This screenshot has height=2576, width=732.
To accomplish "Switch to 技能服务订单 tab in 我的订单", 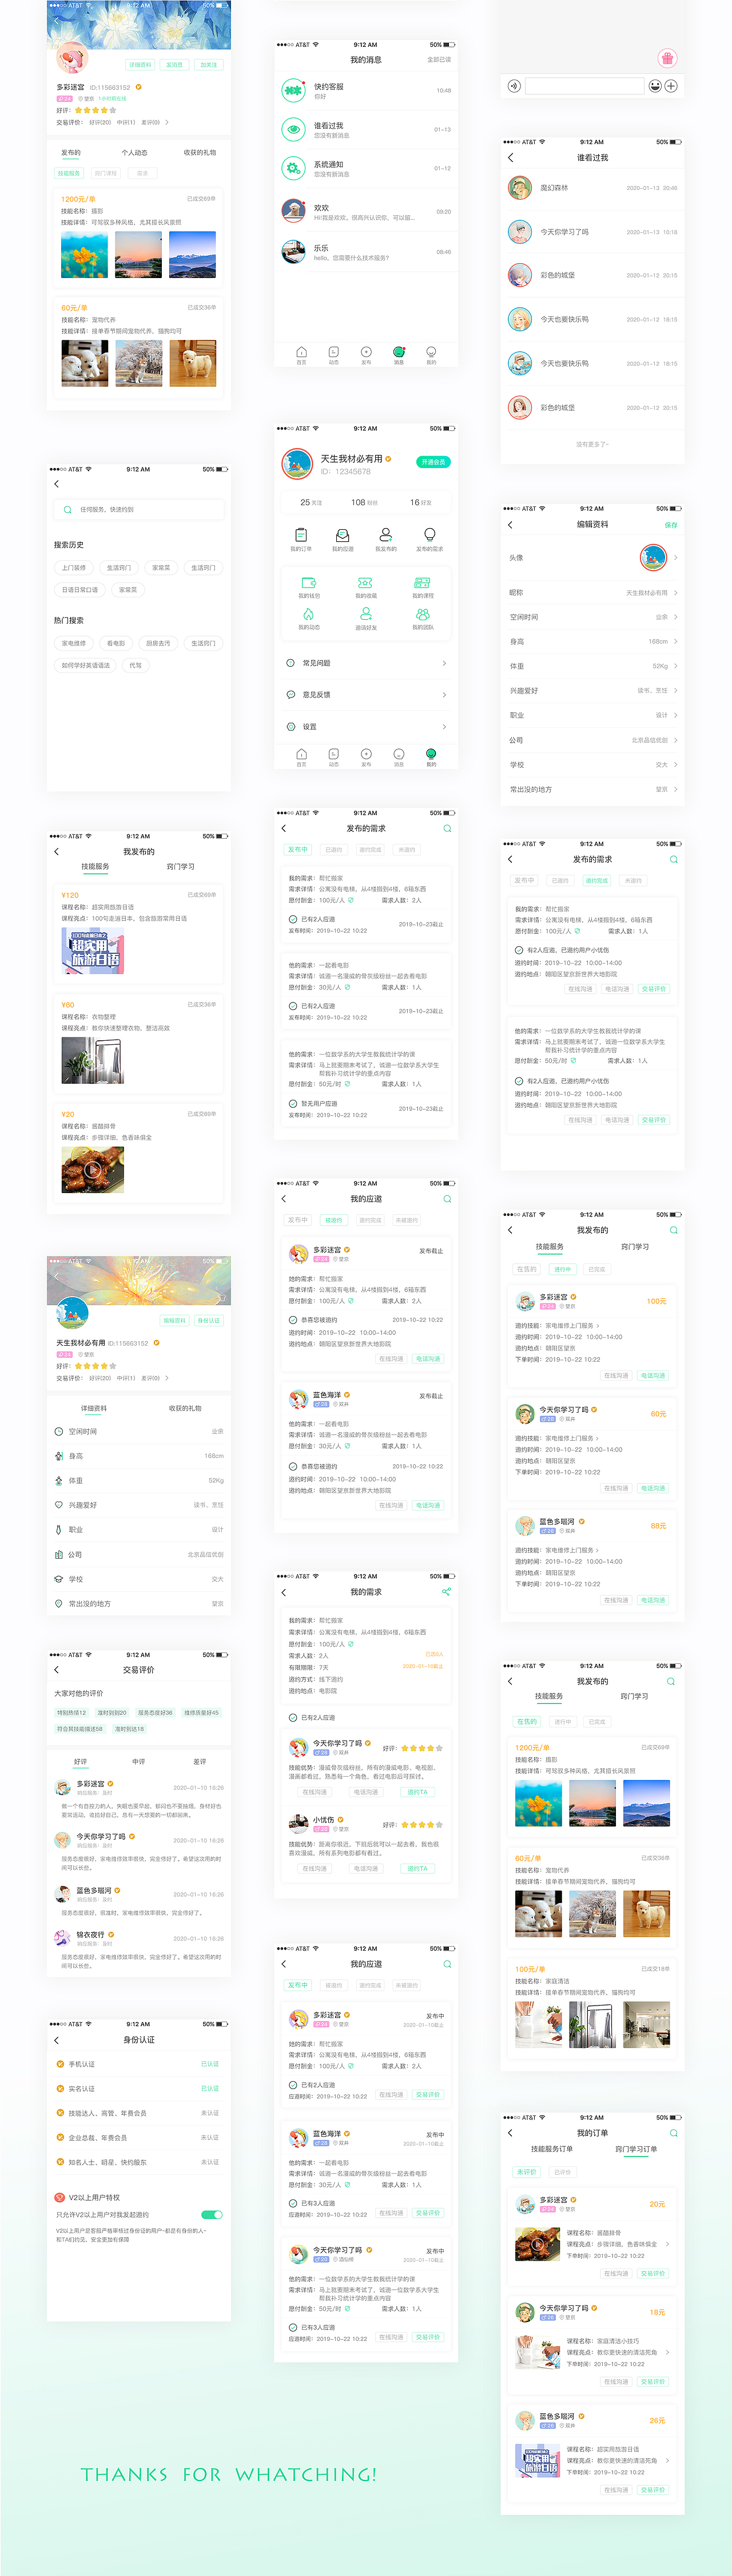I will point(552,2149).
